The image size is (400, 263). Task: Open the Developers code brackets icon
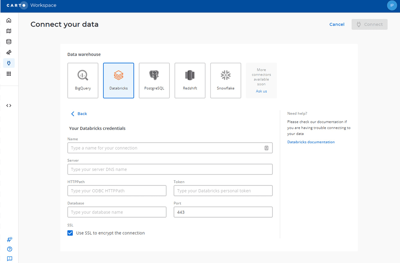pyautogui.click(x=9, y=105)
